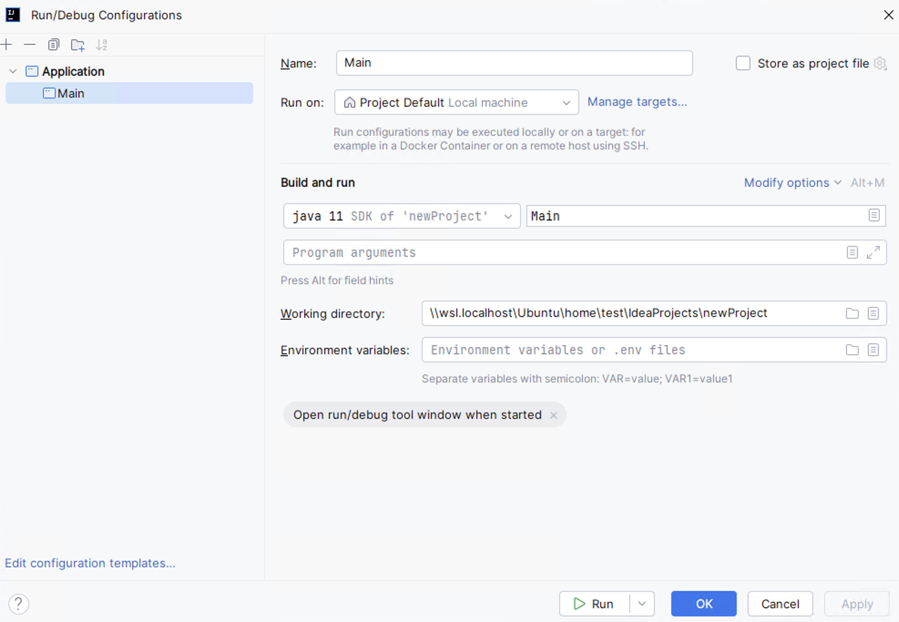Viewport: 899px width, 622px height.
Task: Open the help question mark
Action: pos(19,604)
